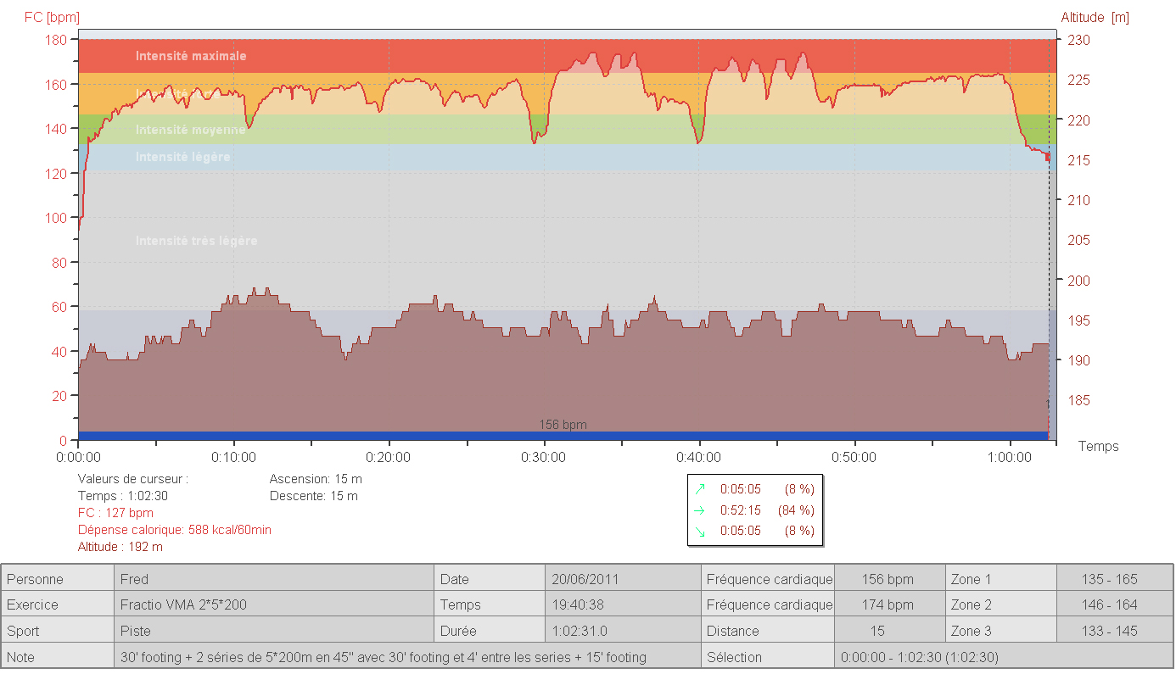
Task: Click the Intensité très légère zone label
Action: click(x=196, y=242)
